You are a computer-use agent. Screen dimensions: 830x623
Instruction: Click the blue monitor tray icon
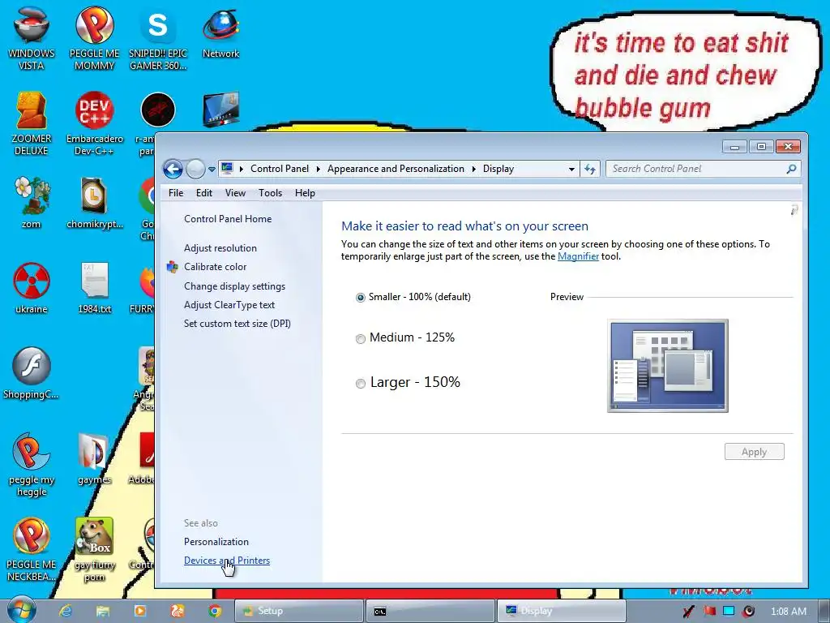729,611
